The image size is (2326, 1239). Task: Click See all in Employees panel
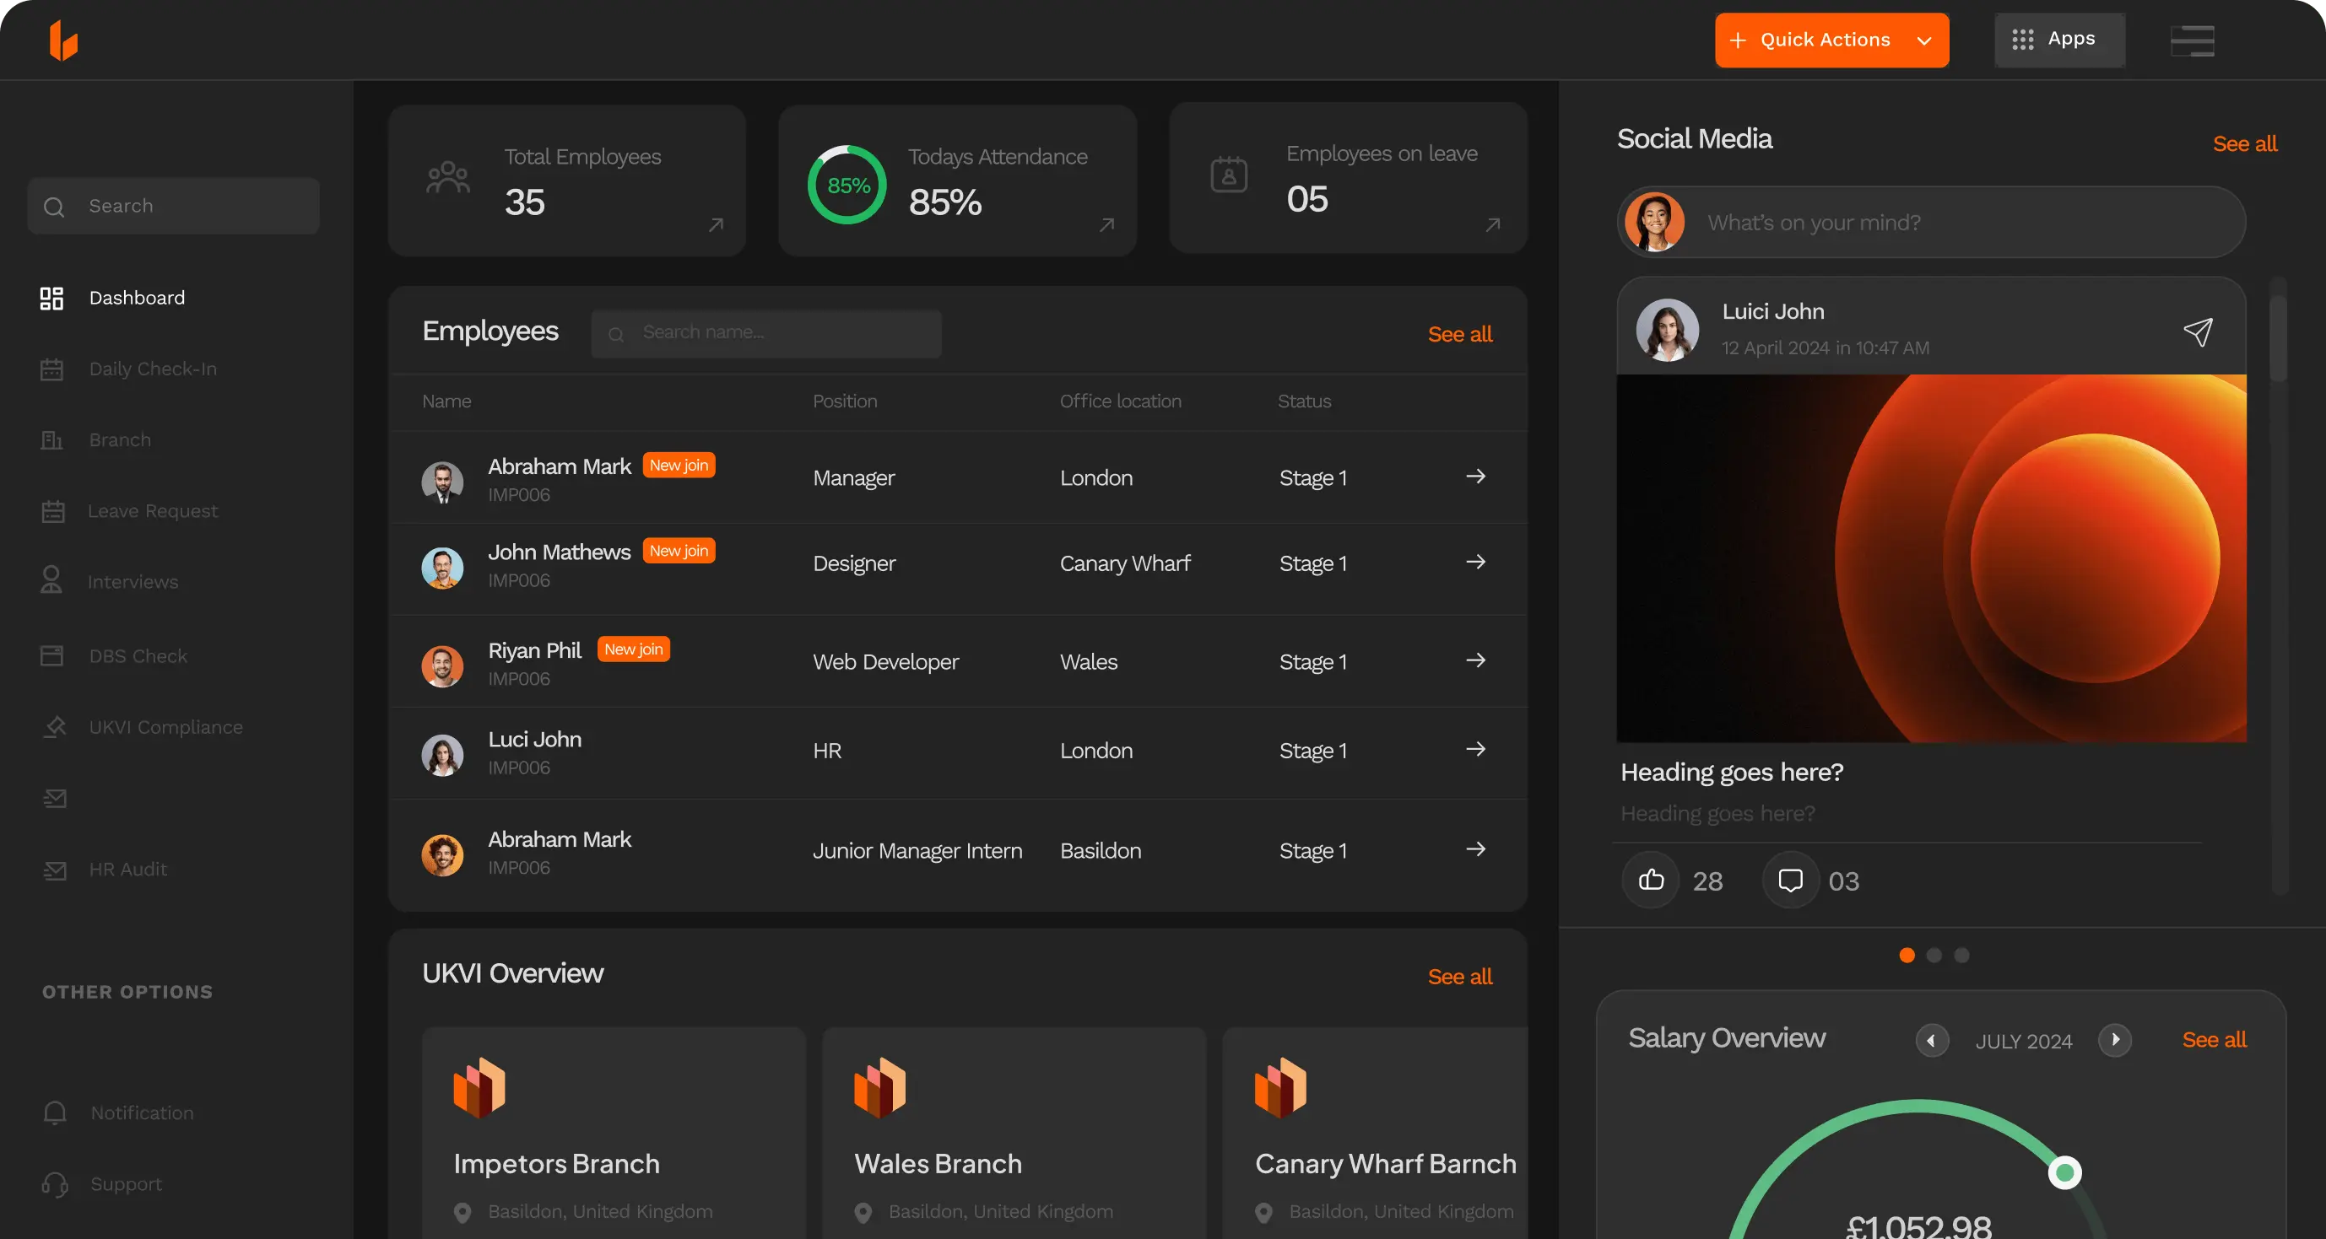click(x=1459, y=334)
